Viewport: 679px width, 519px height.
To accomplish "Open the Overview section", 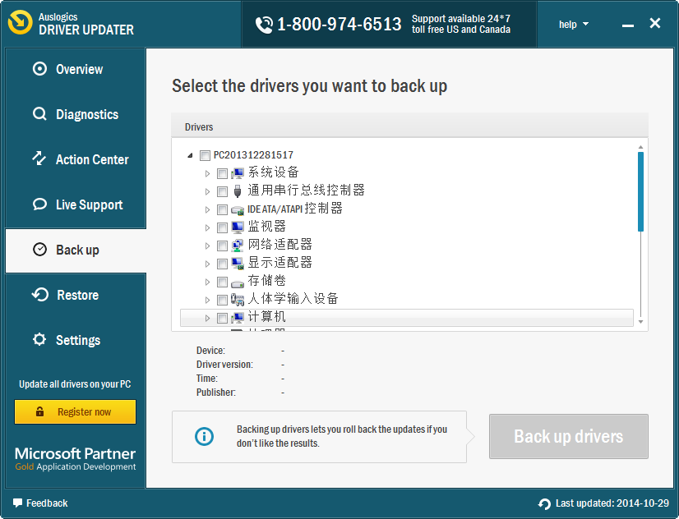I will (x=76, y=69).
